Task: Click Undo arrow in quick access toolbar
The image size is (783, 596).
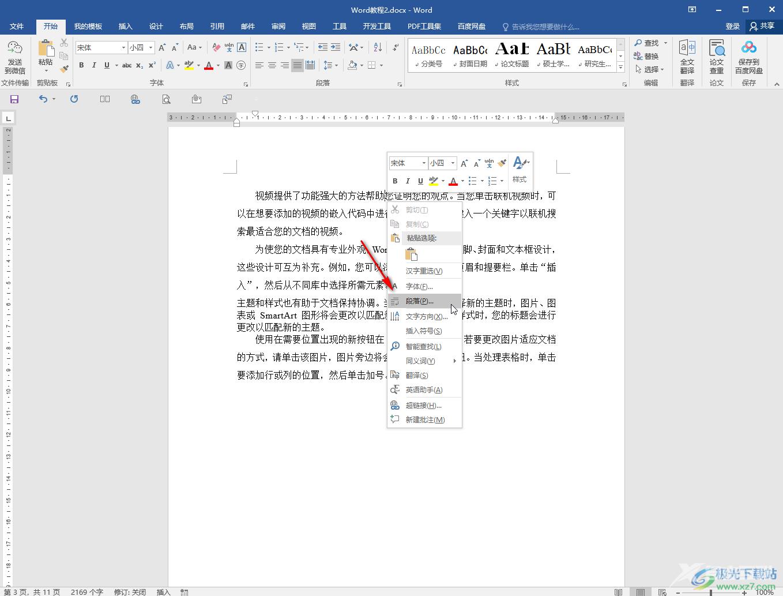Action: (x=43, y=99)
